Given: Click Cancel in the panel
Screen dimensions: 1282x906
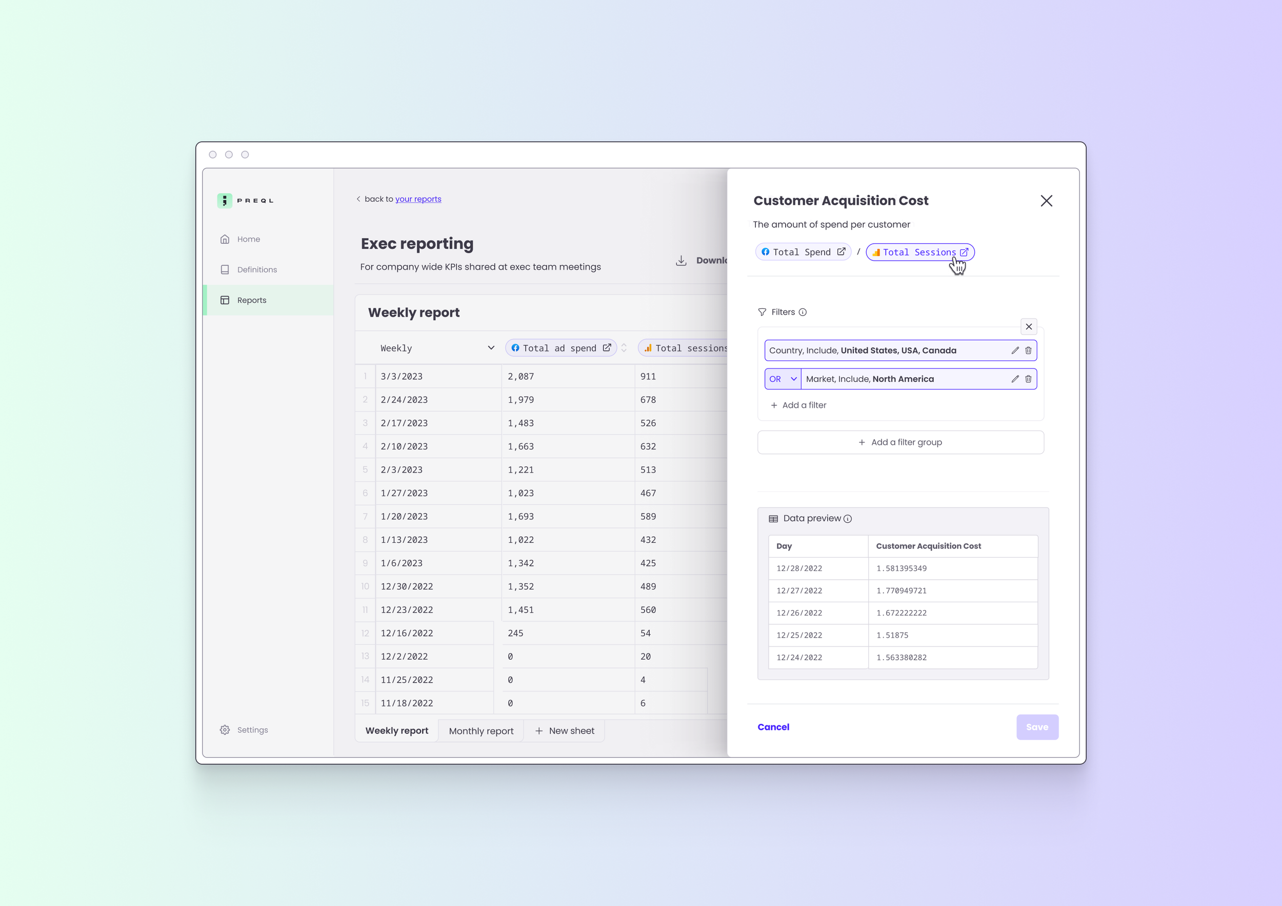Looking at the screenshot, I should (773, 727).
